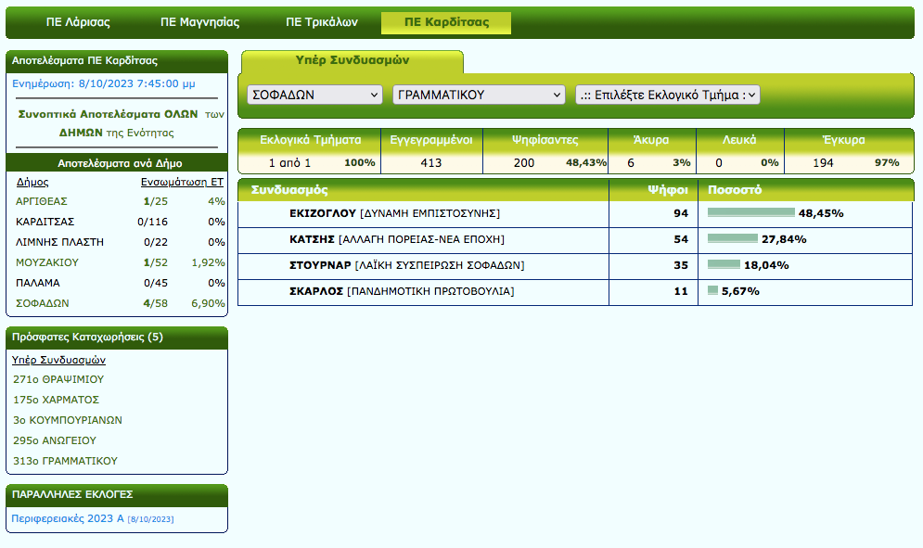Screen dimensions: 923x548
Task: Click recent entry 3ο ΚΟΥΜΠΟΥΡΙΑΝΩΝ
Action: coord(68,420)
